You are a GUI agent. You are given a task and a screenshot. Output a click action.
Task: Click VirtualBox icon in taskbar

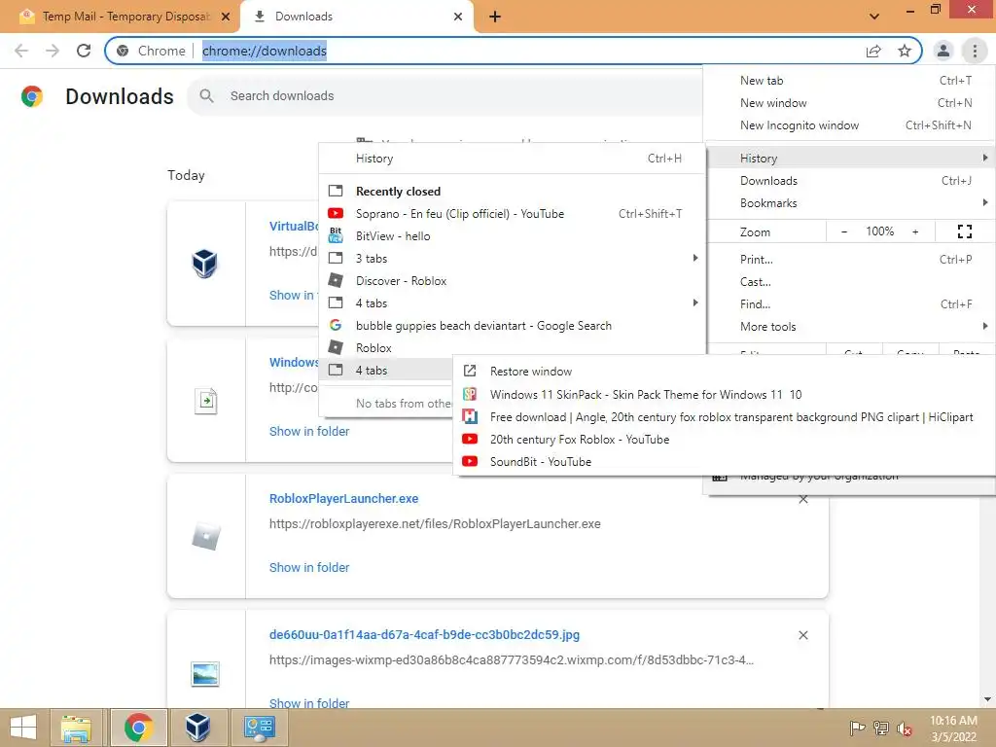[x=197, y=728]
